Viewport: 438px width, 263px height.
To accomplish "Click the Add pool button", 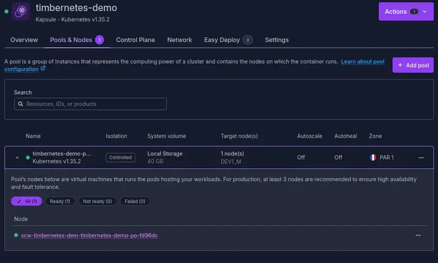I will pos(413,65).
